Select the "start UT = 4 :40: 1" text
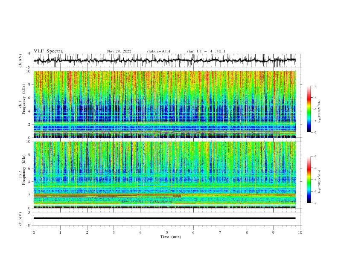 point(206,51)
